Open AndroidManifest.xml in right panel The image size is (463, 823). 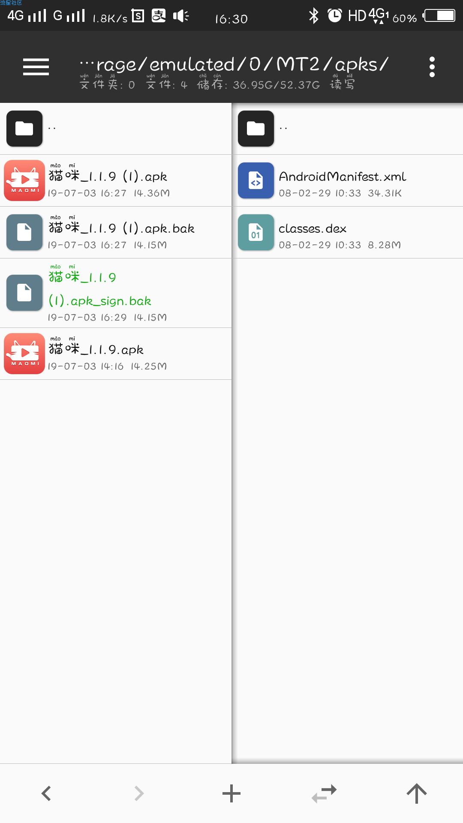point(347,180)
